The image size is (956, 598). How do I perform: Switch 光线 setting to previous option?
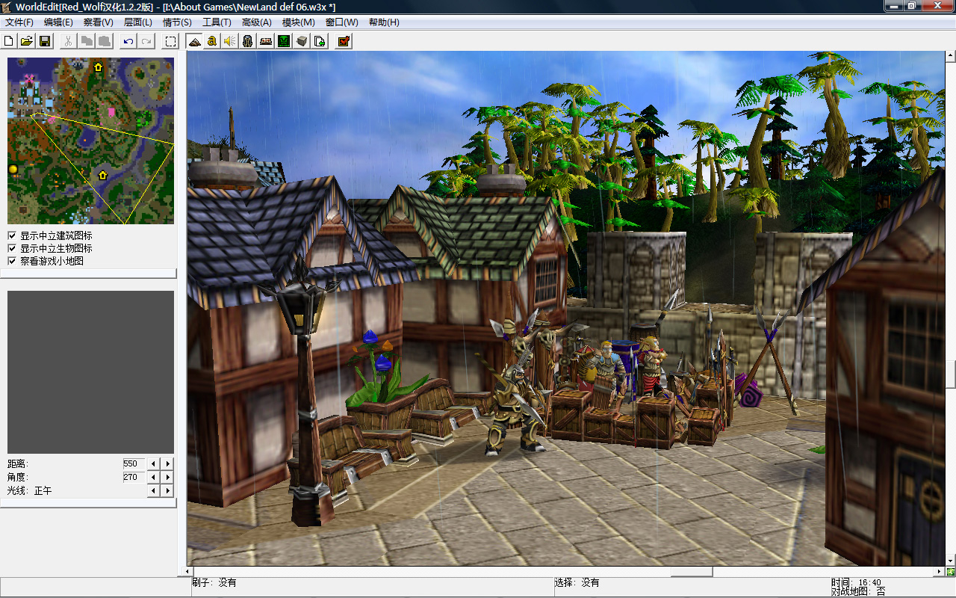154,491
